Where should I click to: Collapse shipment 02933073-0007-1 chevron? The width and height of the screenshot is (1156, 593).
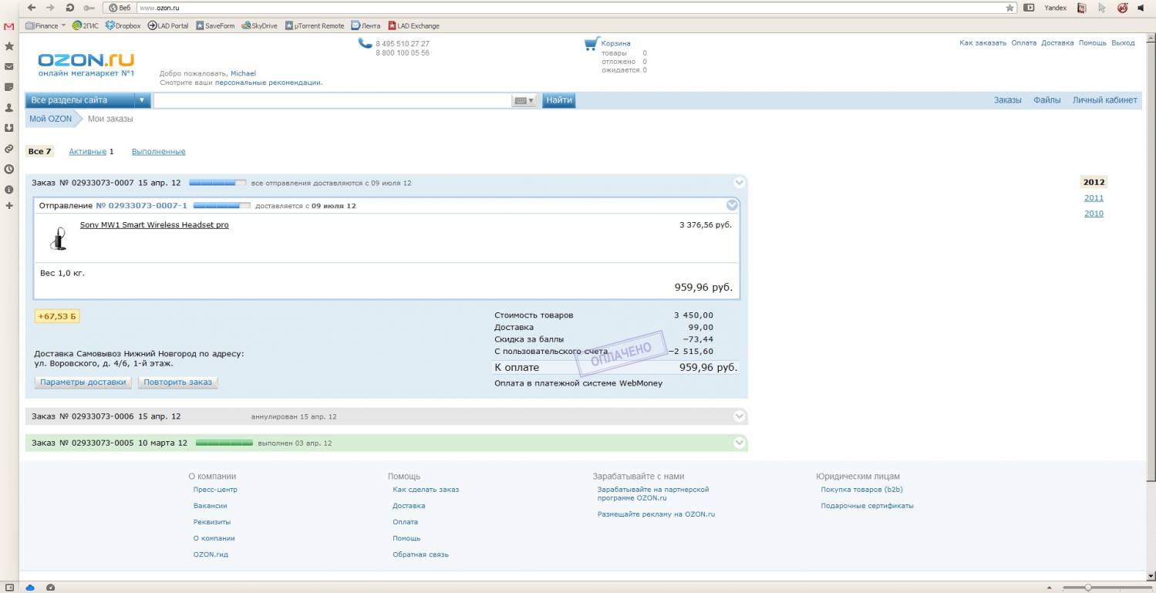click(x=733, y=205)
